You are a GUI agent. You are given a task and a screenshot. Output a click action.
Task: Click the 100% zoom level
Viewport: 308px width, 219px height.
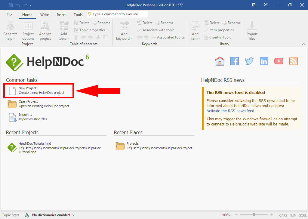tap(226, 215)
